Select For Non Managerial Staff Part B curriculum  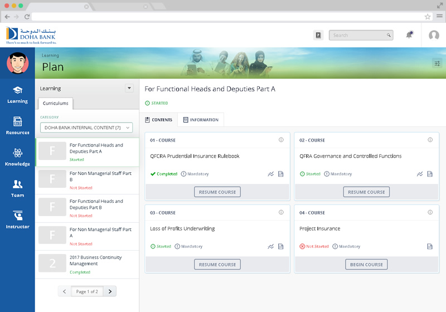click(x=88, y=181)
